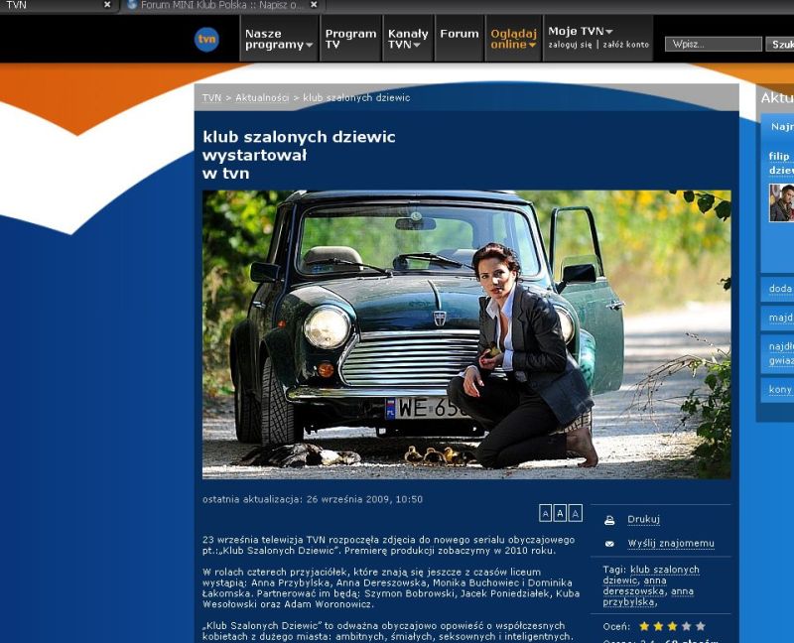The width and height of the screenshot is (794, 643).
Task: Rate the article two stars
Action: [x=658, y=626]
